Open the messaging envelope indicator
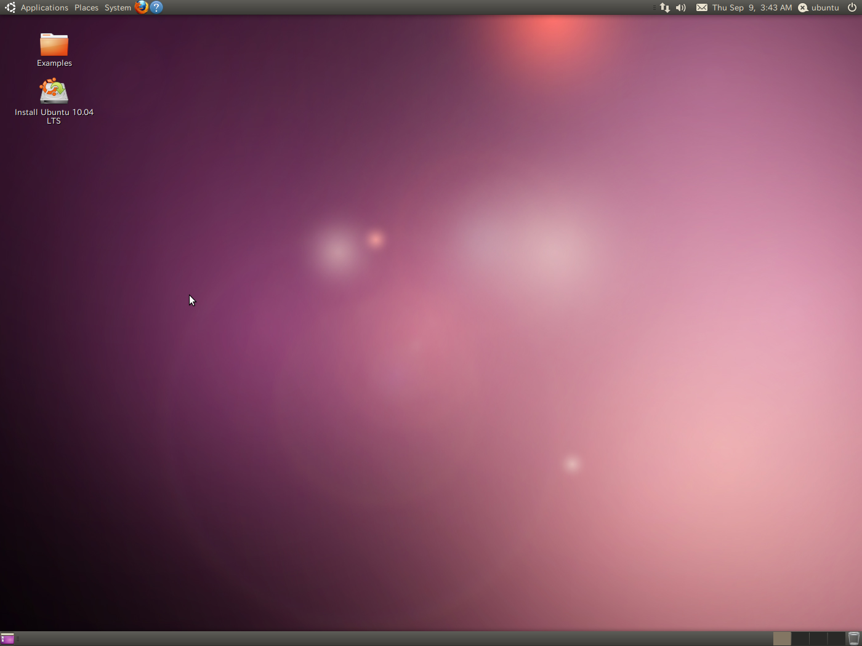Image resolution: width=862 pixels, height=646 pixels. coord(702,7)
